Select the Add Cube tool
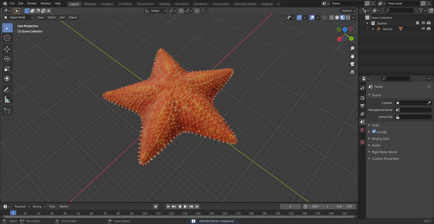This screenshot has height=224, width=434. pyautogui.click(x=7, y=111)
